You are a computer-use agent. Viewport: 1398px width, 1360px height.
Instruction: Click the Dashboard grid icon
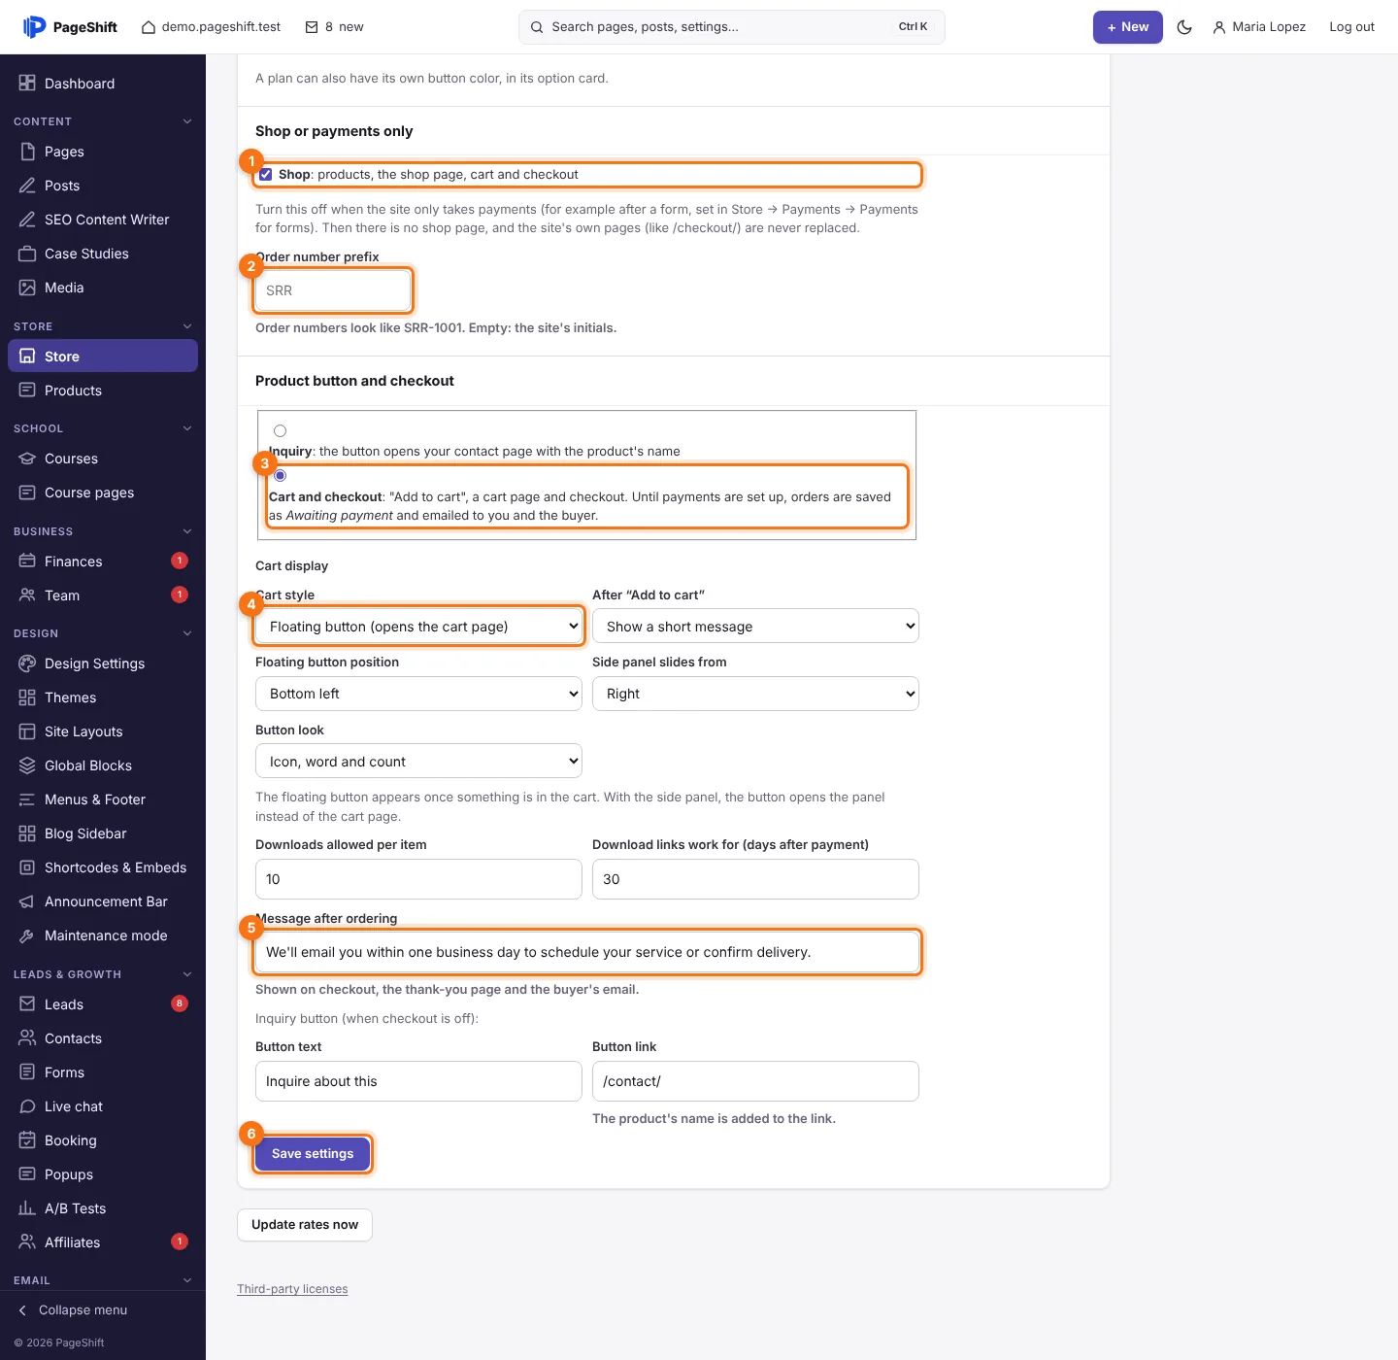point(27,84)
